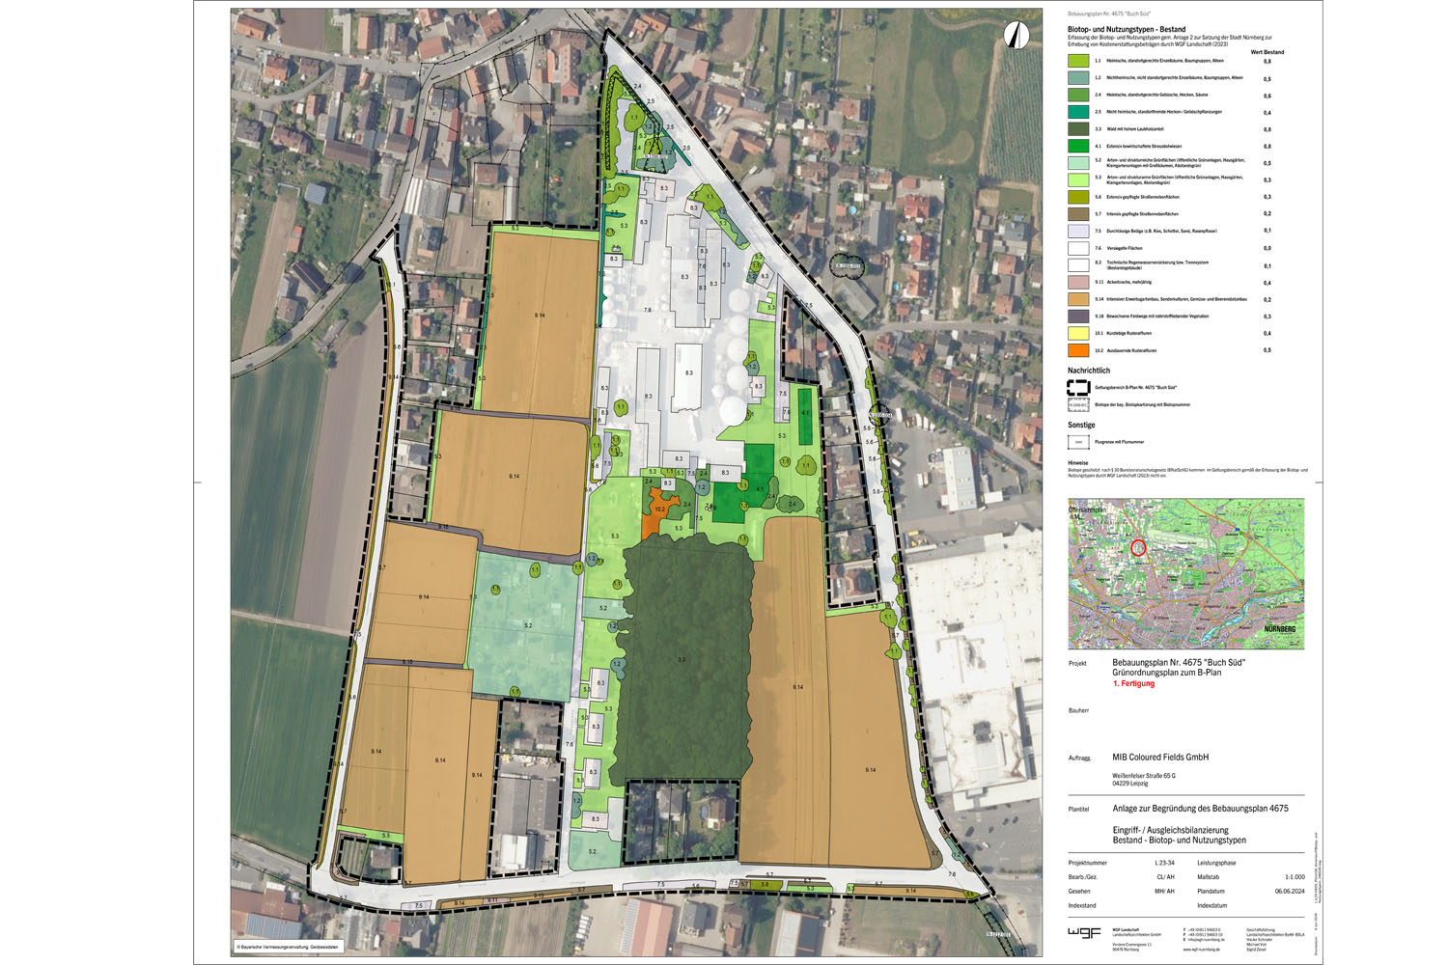This screenshot has width=1448, height=965.
Task: Open the www.wgf-nuernberg.de website link
Action: pos(1203,950)
